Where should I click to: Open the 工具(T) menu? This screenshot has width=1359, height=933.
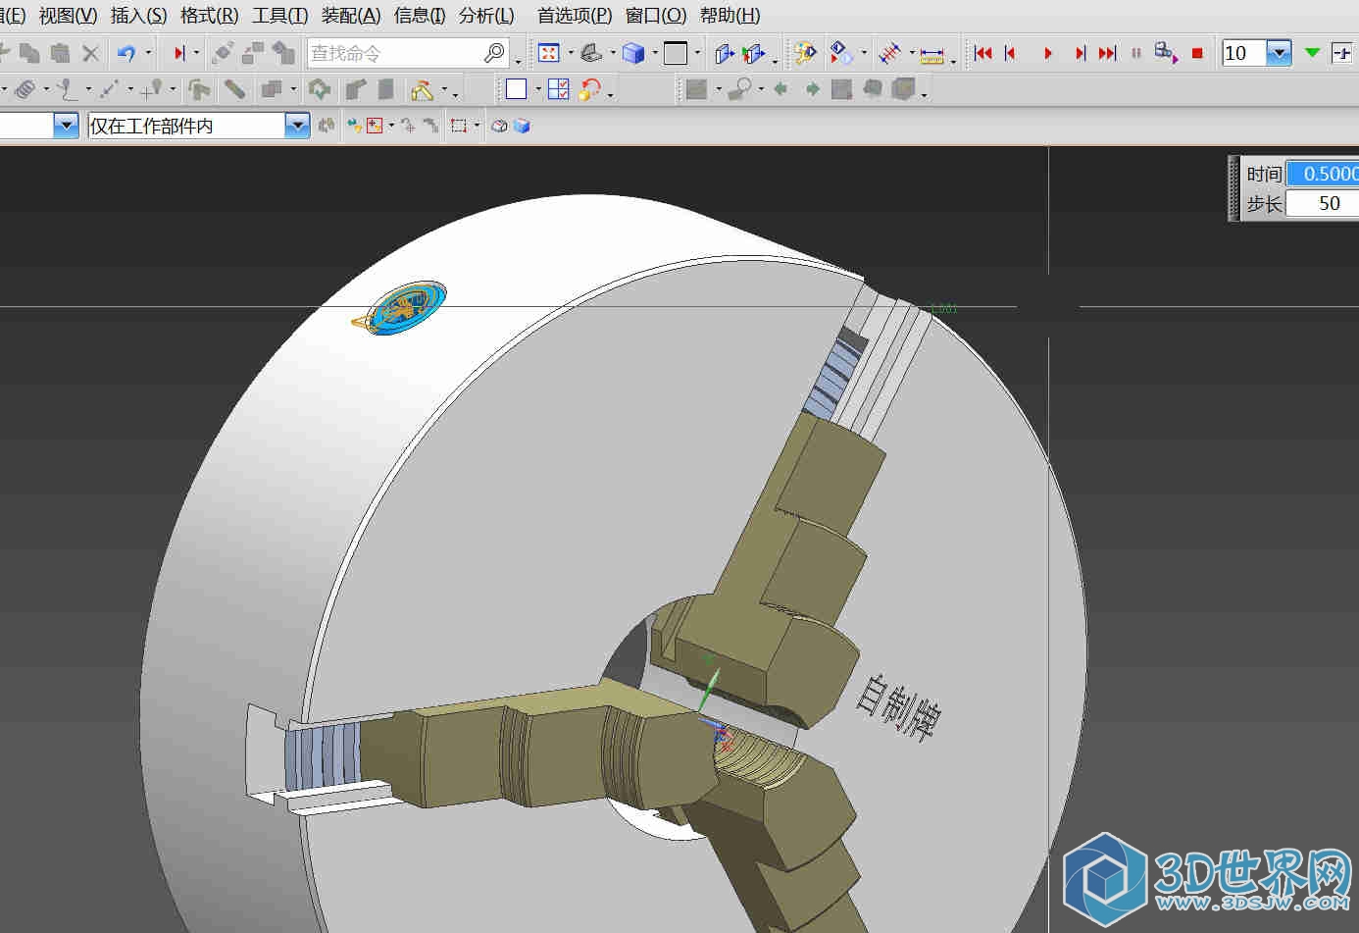pyautogui.click(x=279, y=16)
